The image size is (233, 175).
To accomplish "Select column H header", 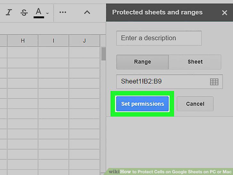I will point(23,40).
